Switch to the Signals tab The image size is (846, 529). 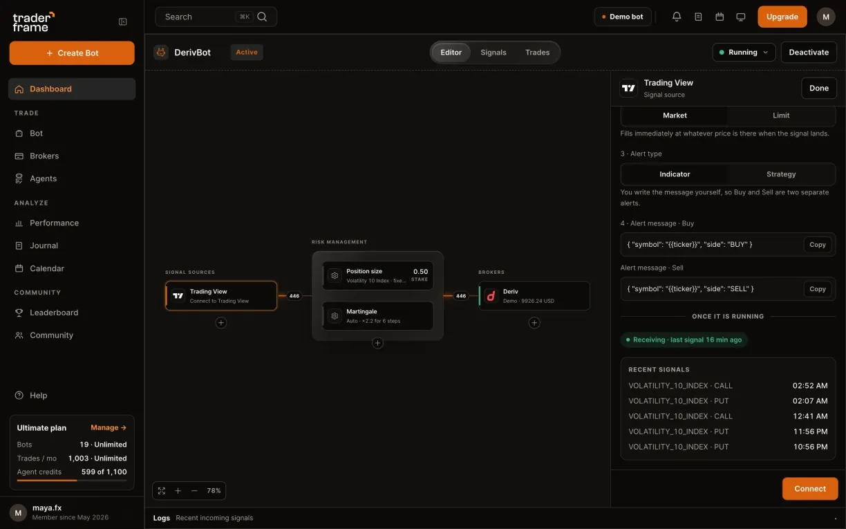coord(493,53)
